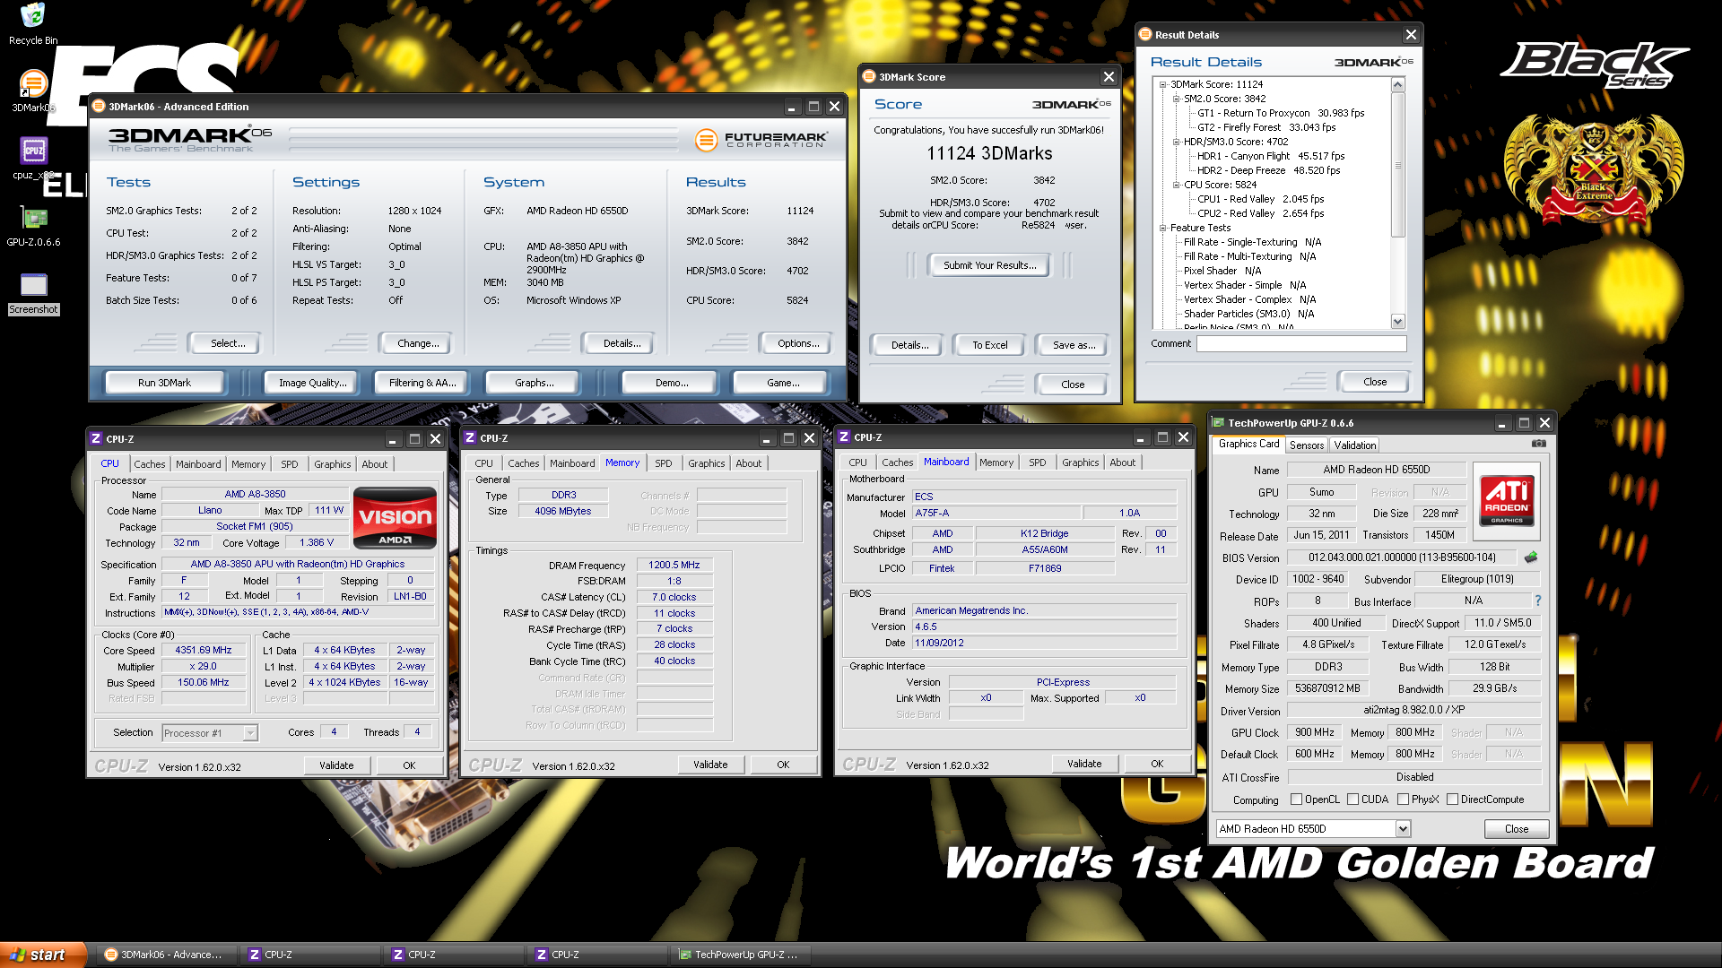Click the Futuremark Corporation logo
Image resolution: width=1722 pixels, height=968 pixels.
point(761,140)
